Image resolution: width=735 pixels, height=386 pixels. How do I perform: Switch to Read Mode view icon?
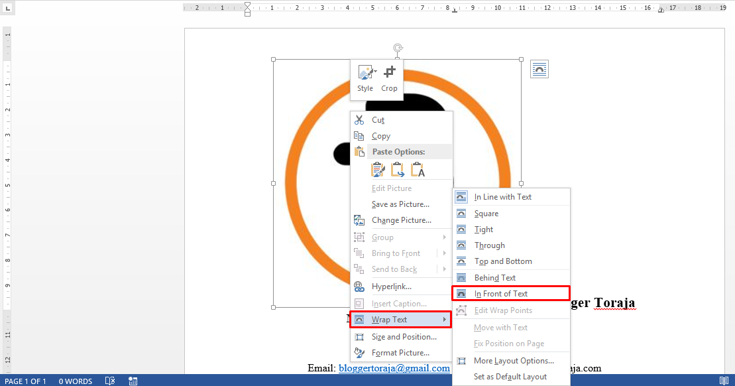724,381
